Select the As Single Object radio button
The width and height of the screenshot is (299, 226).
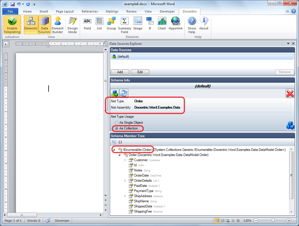[117, 123]
